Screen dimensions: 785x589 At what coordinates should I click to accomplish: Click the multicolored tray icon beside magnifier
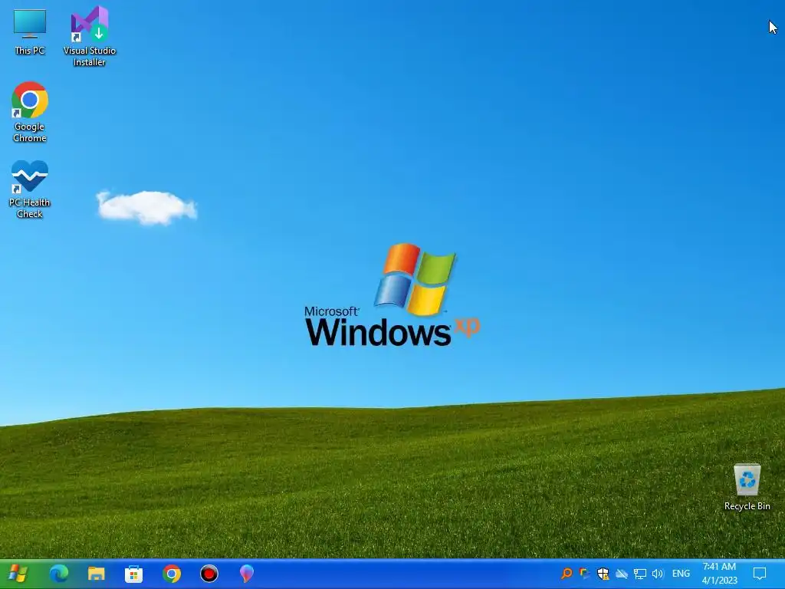[584, 574]
